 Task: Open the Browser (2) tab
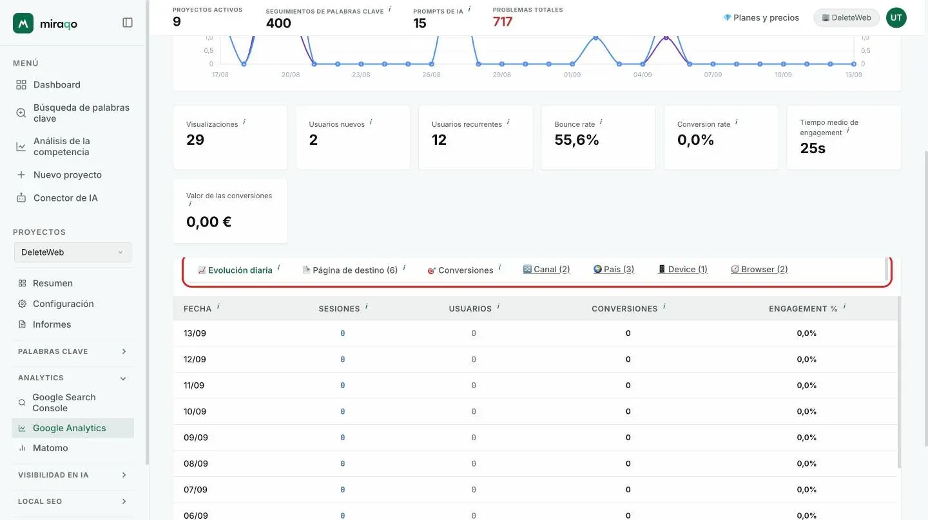(x=759, y=269)
